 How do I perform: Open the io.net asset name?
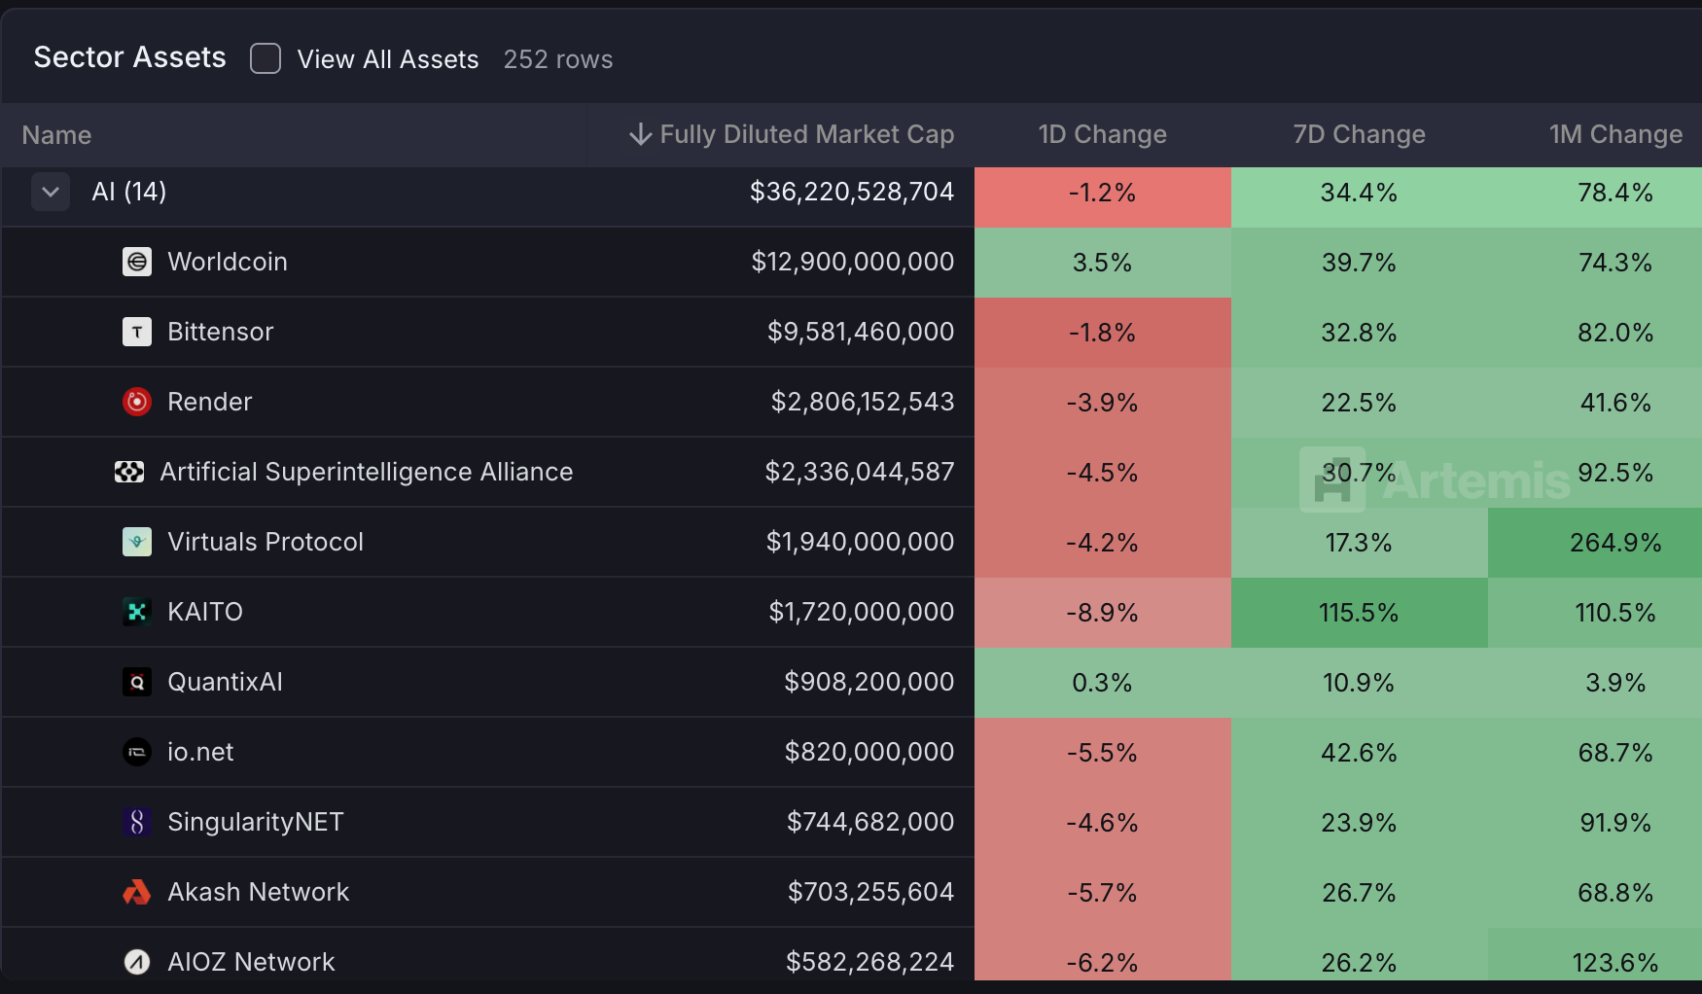coord(200,752)
